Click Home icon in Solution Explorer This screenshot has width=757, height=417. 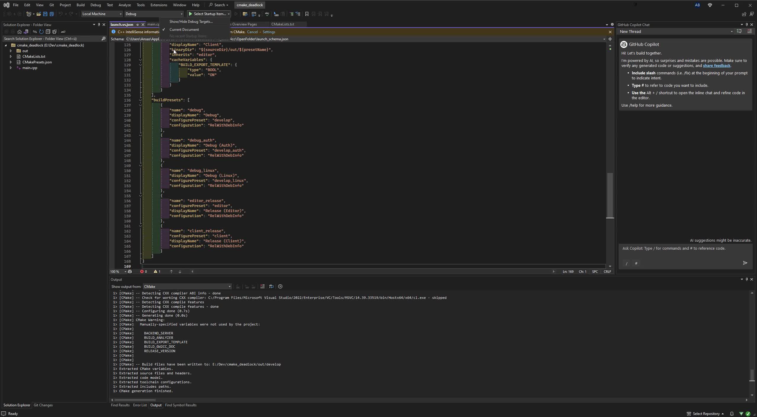(x=19, y=32)
